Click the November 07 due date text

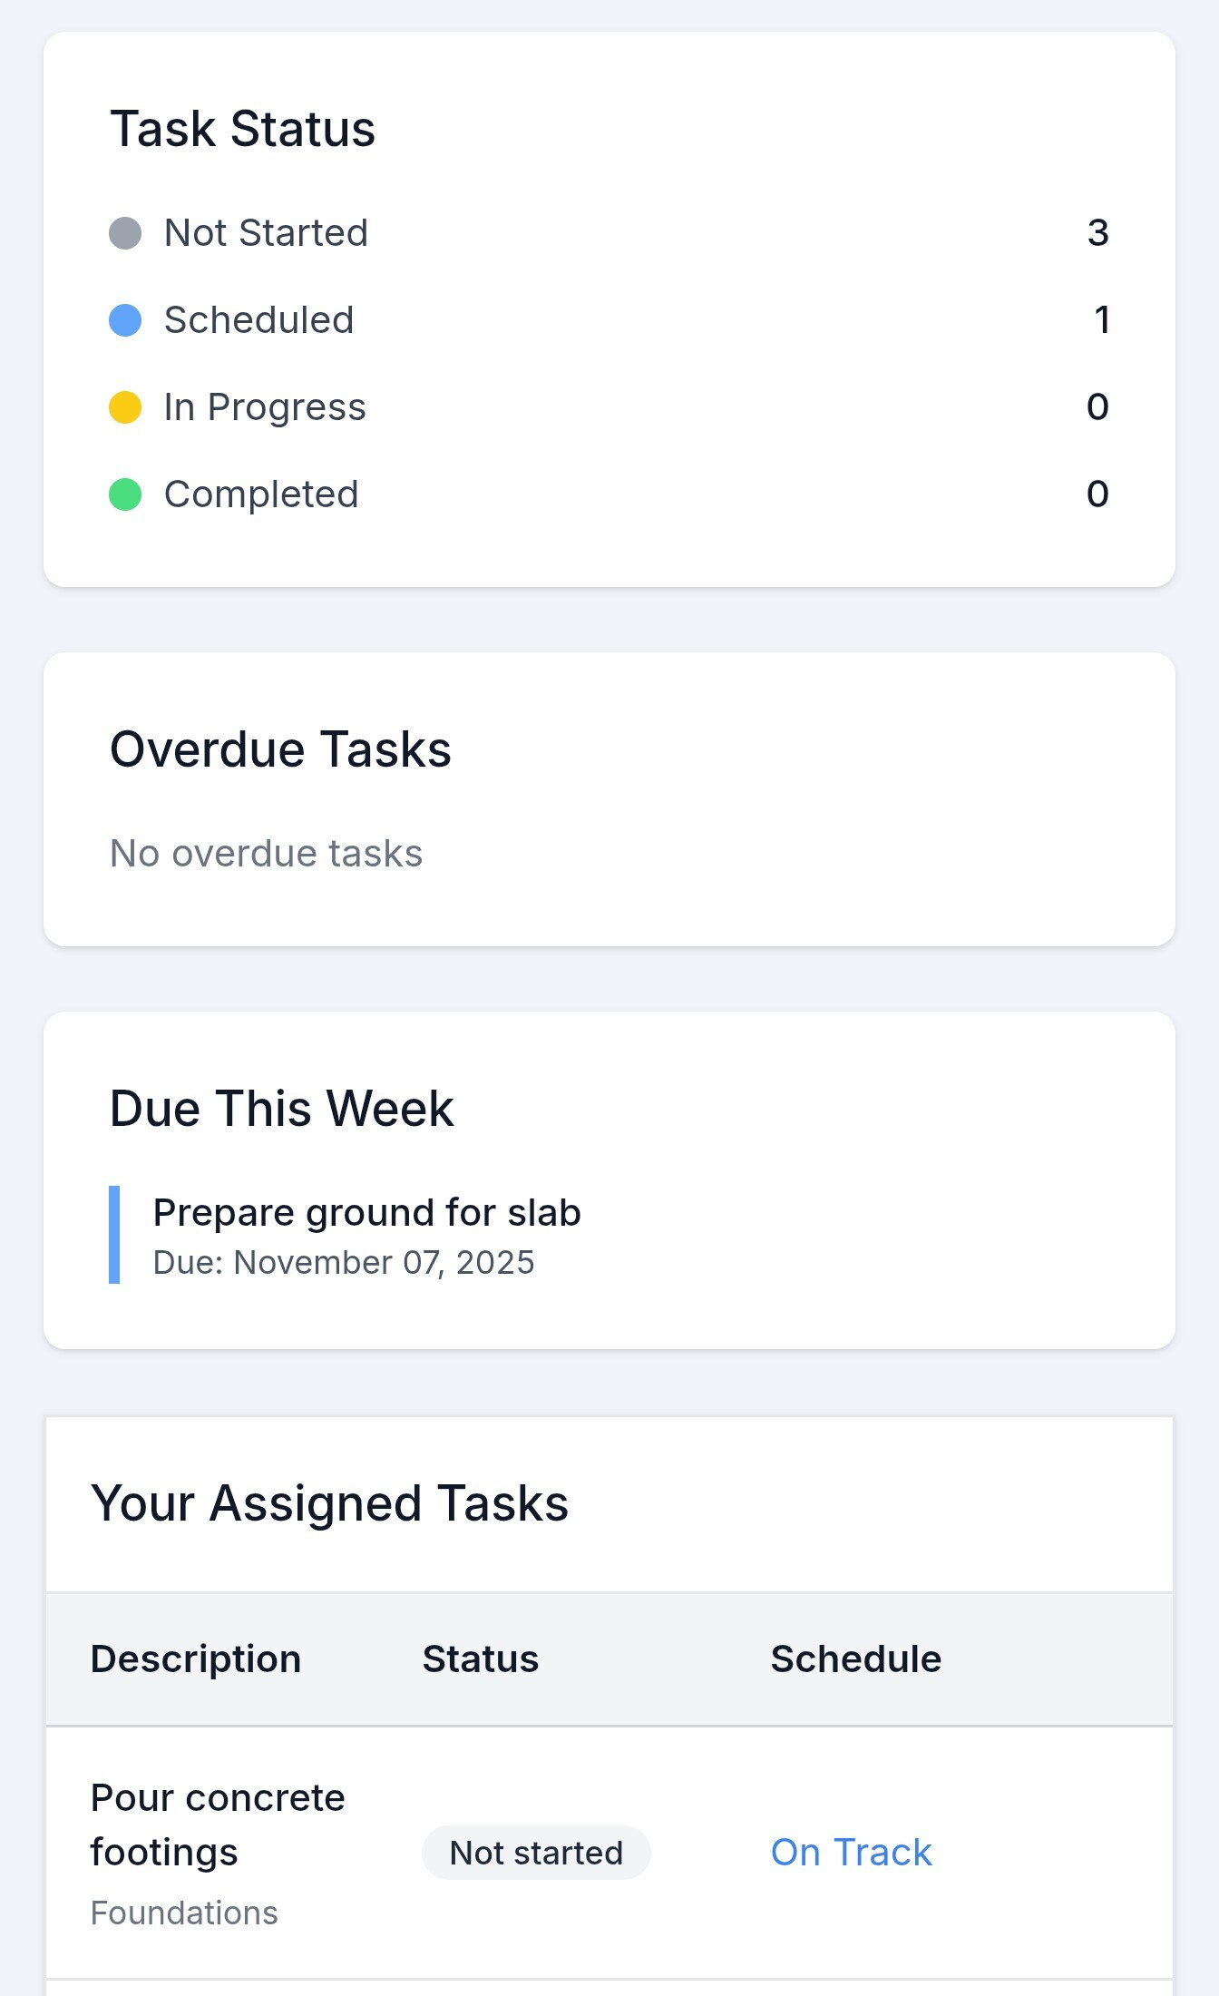pos(343,1262)
